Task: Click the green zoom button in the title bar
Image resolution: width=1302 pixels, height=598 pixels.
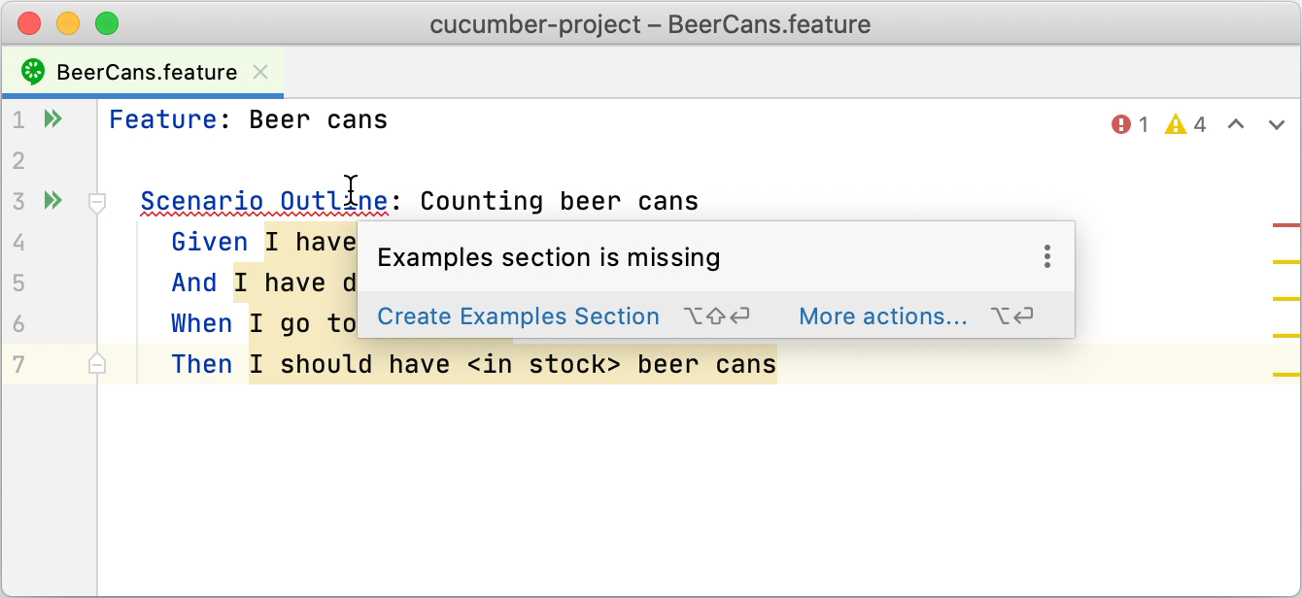Action: pyautogui.click(x=107, y=23)
